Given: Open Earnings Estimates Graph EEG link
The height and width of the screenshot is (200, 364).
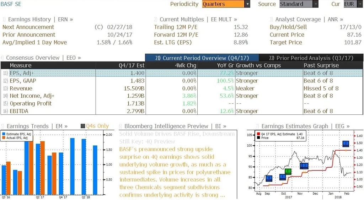Looking at the screenshot, I should (305, 126).
